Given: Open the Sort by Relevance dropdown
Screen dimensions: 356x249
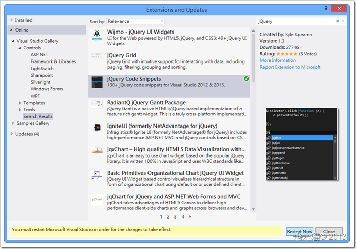Looking at the screenshot, I should click(135, 21).
